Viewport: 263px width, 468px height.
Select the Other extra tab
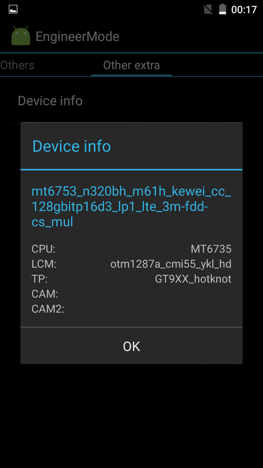[131, 65]
